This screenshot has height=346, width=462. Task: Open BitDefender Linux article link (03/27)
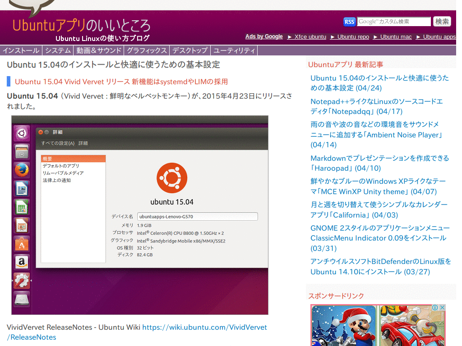381,267
